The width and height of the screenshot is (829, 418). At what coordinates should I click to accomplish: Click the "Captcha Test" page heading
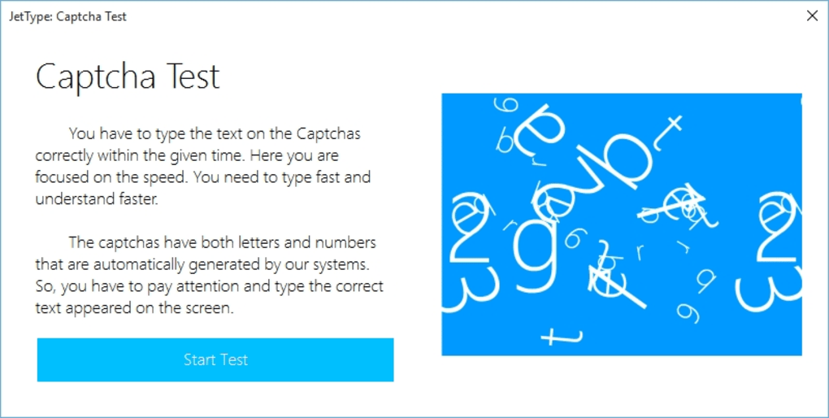[x=128, y=76]
